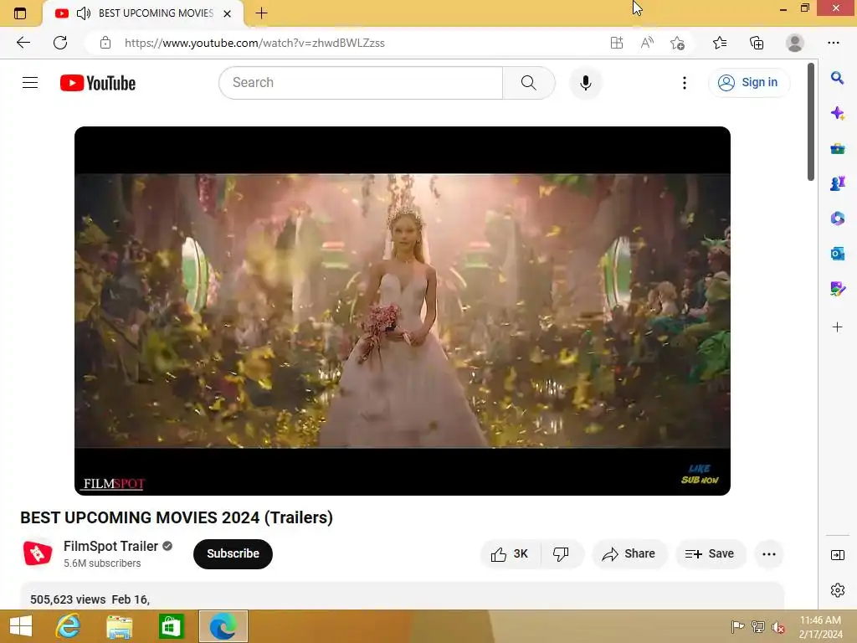The image size is (857, 643).
Task: Subscribe to FilmSpot Trailer
Action: click(x=233, y=554)
